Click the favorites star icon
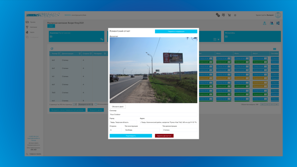The height and width of the screenshot is (167, 297). pos(235,15)
